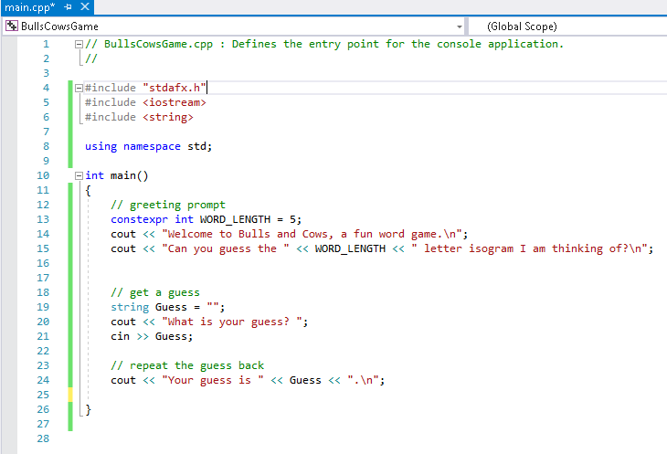Click the yellow change marker at line 25
Viewport: 667px width, 454px height.
[x=70, y=395]
